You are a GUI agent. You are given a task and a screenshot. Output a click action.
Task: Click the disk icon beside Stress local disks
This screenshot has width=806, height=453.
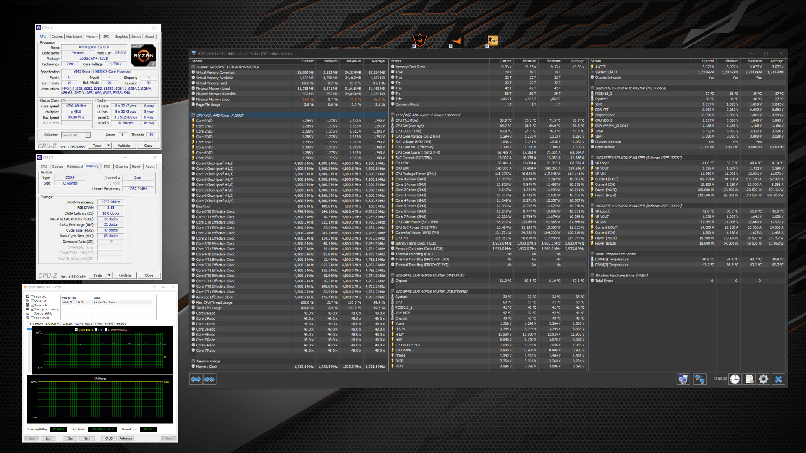[28, 313]
